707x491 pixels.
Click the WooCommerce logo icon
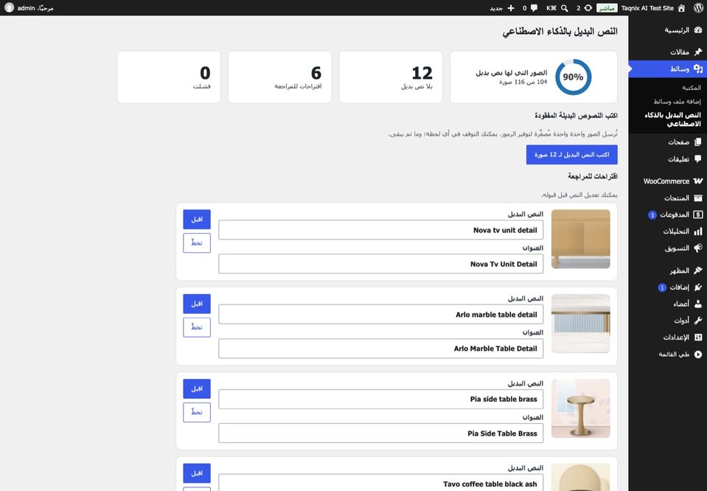click(698, 181)
